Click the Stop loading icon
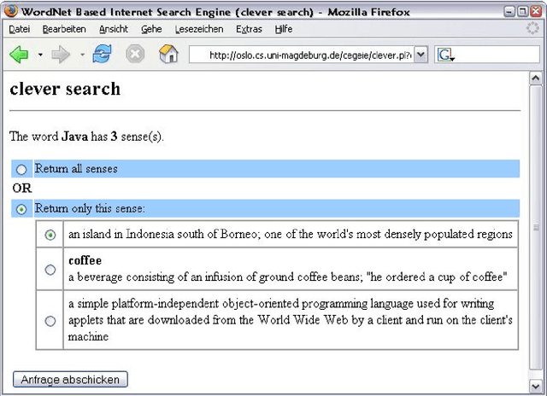This screenshot has width=547, height=396. coord(135,55)
